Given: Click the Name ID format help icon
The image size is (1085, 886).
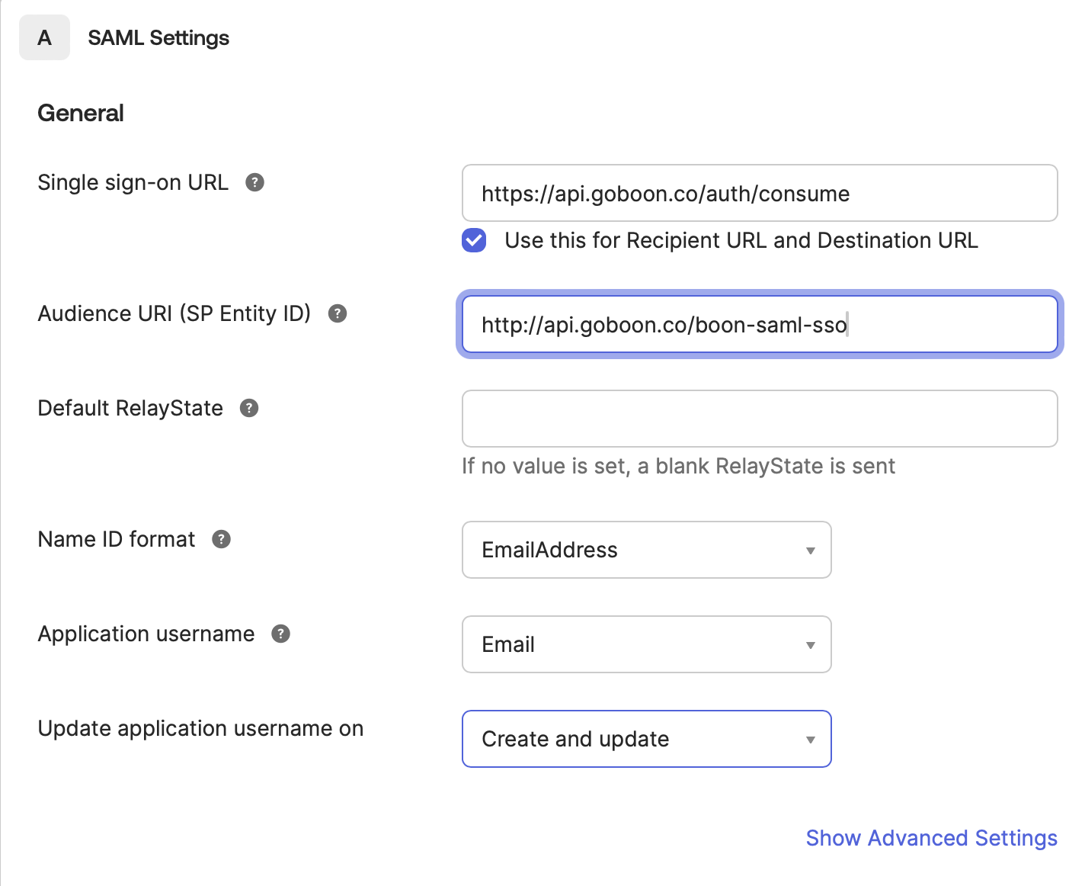Looking at the screenshot, I should (x=221, y=539).
